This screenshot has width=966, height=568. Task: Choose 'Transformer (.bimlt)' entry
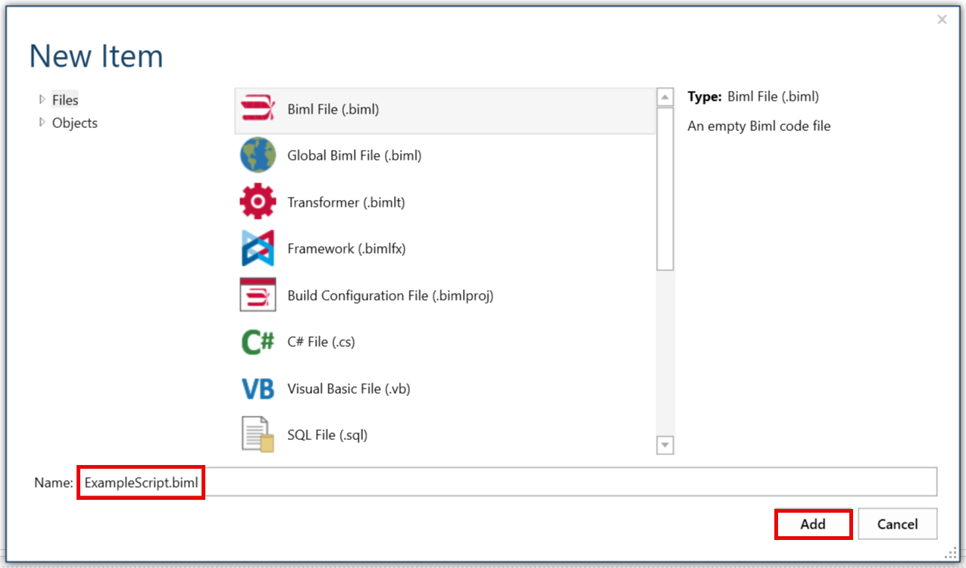click(x=445, y=202)
